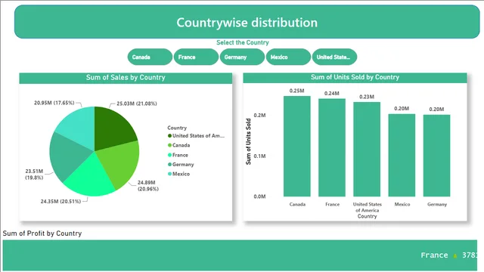The width and height of the screenshot is (484, 272).
Task: Select the United States of America bar
Action: [x=367, y=150]
